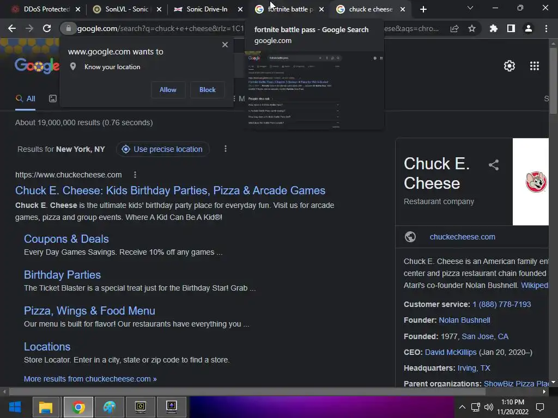
Task: Open Coupons & Deals sitelink
Action: pyautogui.click(x=66, y=239)
